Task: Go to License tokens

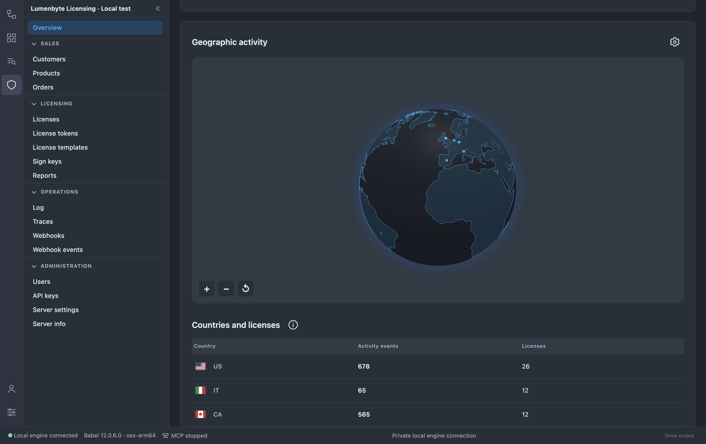Action: click(x=56, y=133)
